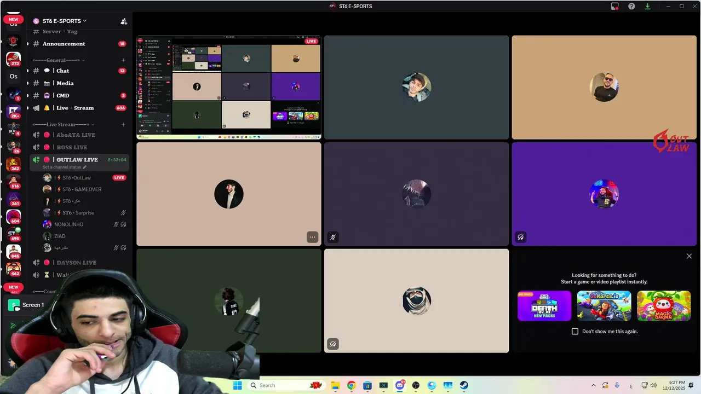Click the no-video icon on the masked avatar tile
Image resolution: width=701 pixels, height=394 pixels.
pyautogui.click(x=332, y=344)
